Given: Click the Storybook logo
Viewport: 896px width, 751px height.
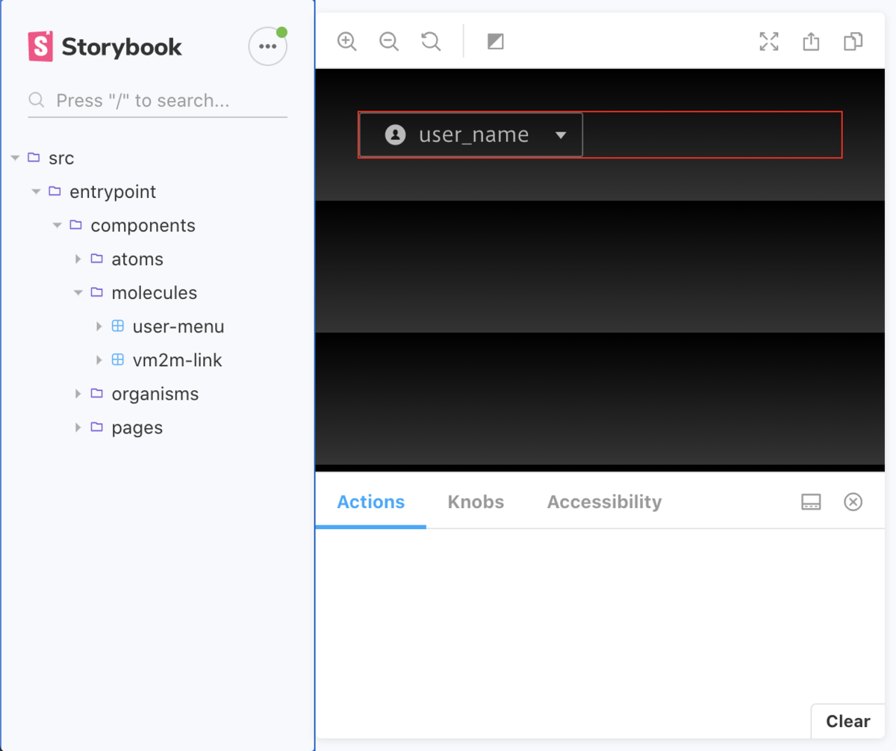Looking at the screenshot, I should (105, 46).
